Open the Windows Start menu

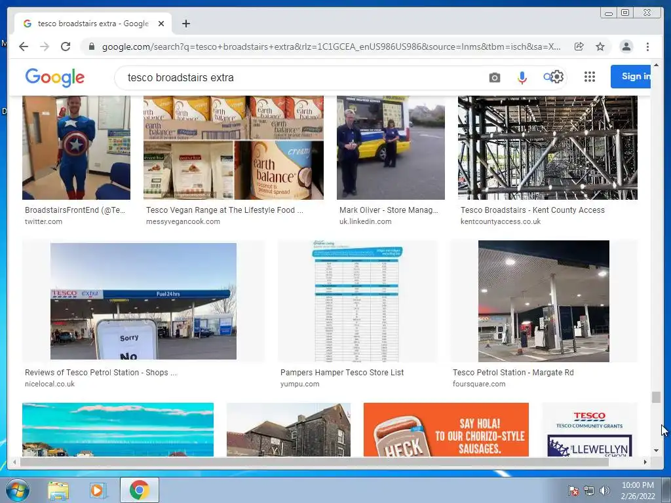tap(16, 490)
